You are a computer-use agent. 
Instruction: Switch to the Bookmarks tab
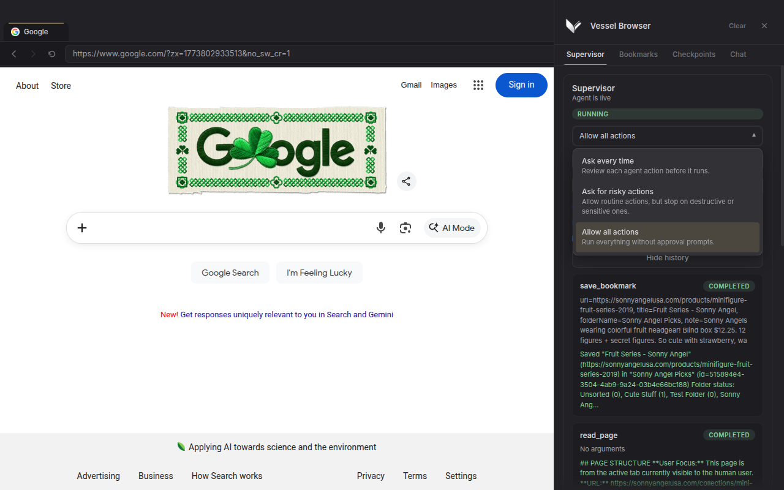[638, 55]
